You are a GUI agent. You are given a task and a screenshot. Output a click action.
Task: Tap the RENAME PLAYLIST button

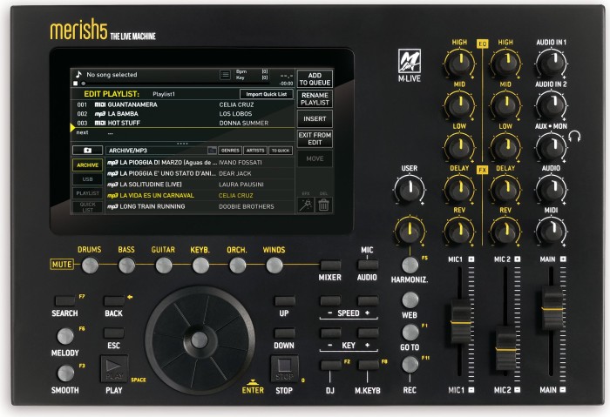[x=315, y=98]
